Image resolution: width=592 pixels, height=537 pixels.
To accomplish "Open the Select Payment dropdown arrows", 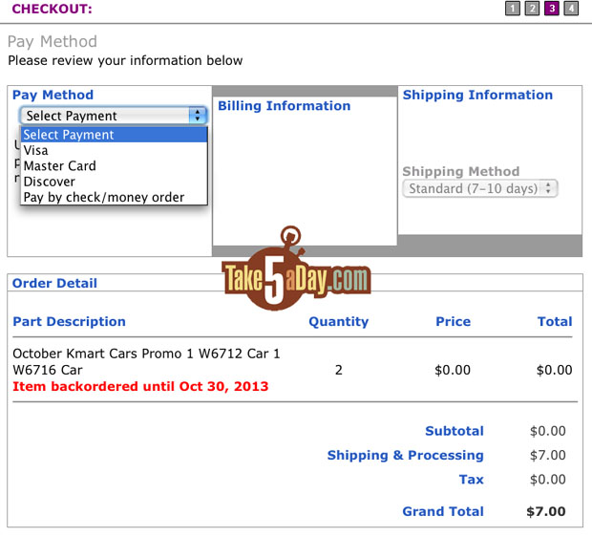I will click(198, 116).
